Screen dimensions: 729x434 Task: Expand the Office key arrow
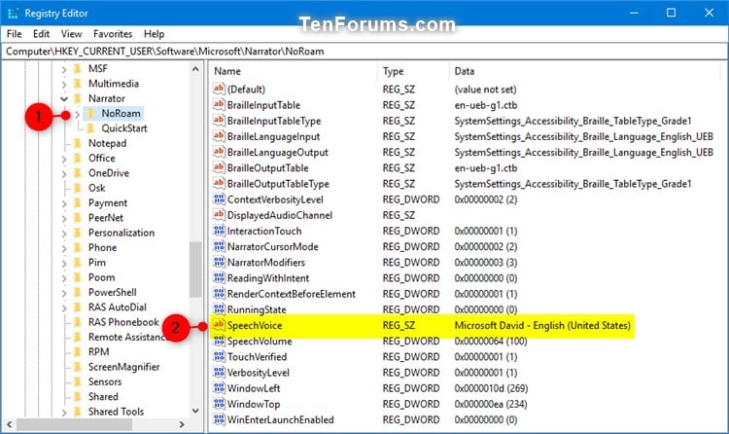(64, 159)
